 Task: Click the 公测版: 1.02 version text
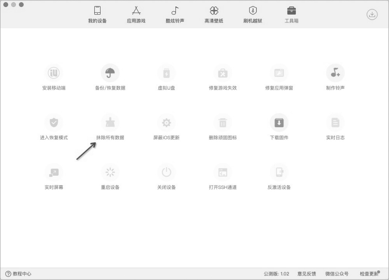[276, 273]
